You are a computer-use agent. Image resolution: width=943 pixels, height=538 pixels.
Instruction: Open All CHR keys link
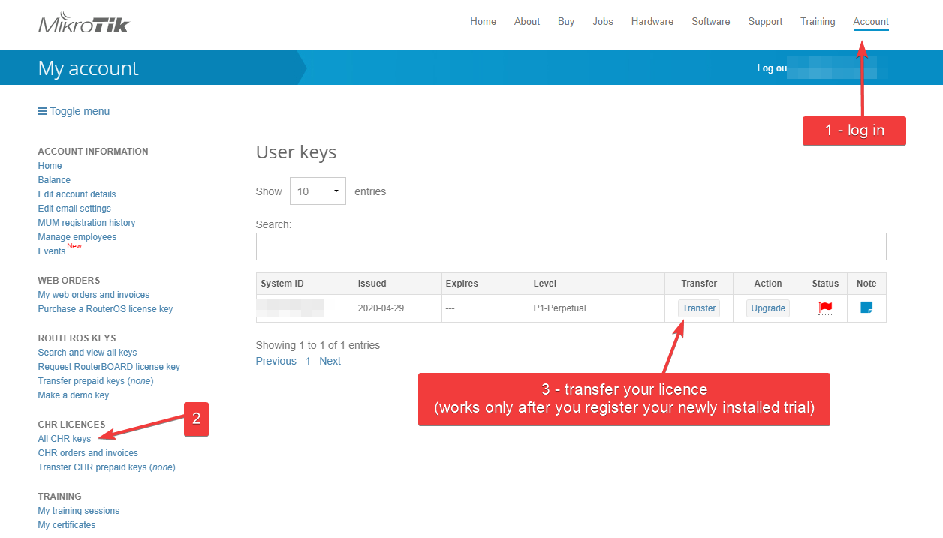pos(65,439)
